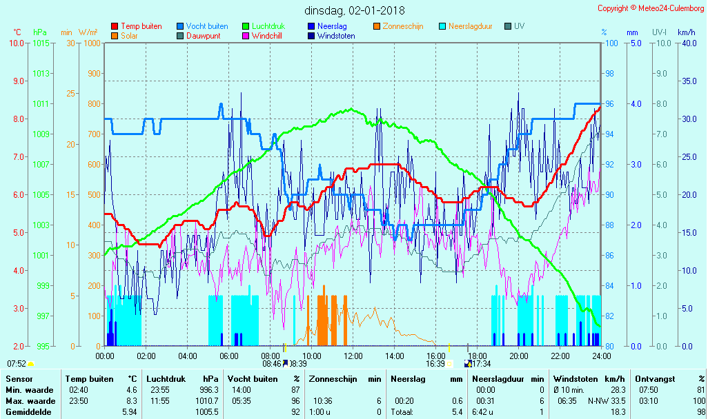This screenshot has width=708, height=419.
Task: Click the orange Zonneschijn legend swatch
Action: click(377, 26)
